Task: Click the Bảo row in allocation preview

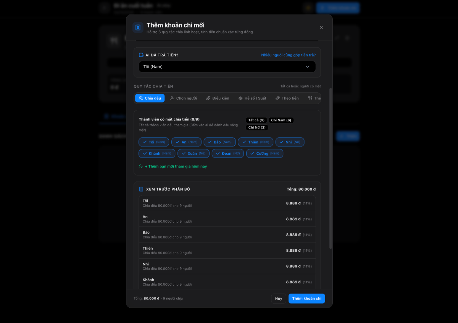Action: pos(227,235)
